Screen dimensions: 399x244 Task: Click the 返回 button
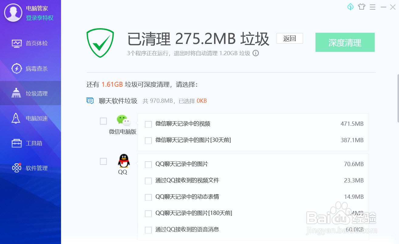(290, 38)
